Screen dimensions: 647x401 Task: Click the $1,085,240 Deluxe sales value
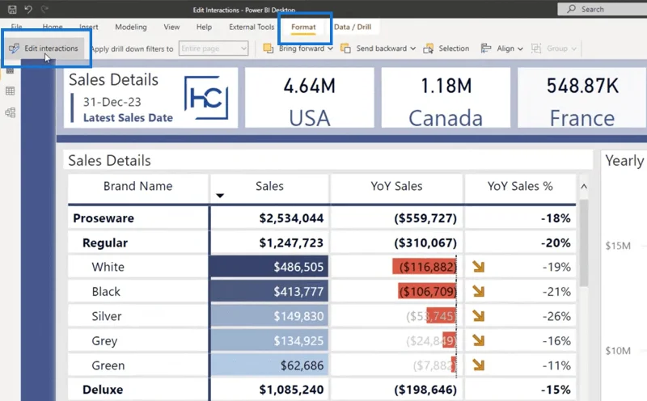click(x=291, y=390)
